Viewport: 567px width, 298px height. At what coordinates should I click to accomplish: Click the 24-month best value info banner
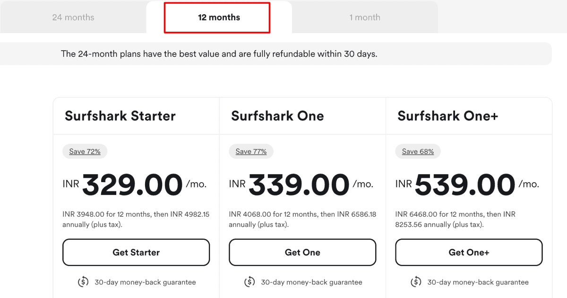coord(219,54)
